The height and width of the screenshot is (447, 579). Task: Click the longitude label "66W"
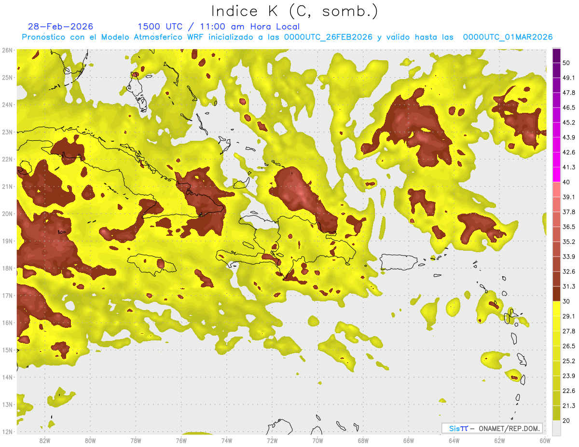409,441
